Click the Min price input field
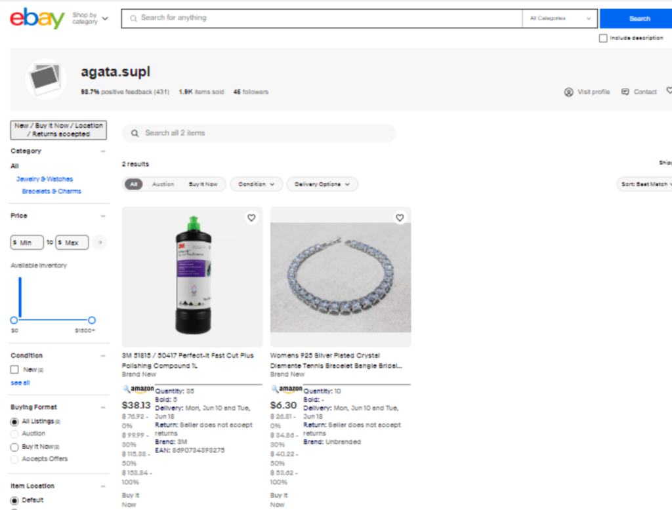Viewport: 672px width, 510px height. tap(27, 243)
